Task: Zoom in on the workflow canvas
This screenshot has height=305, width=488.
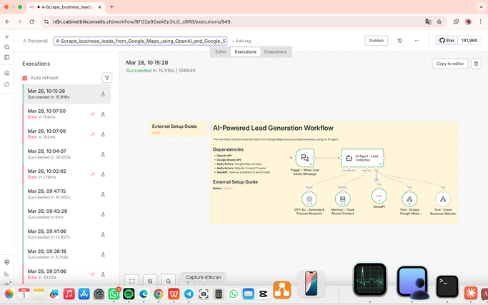Action: coord(150,281)
